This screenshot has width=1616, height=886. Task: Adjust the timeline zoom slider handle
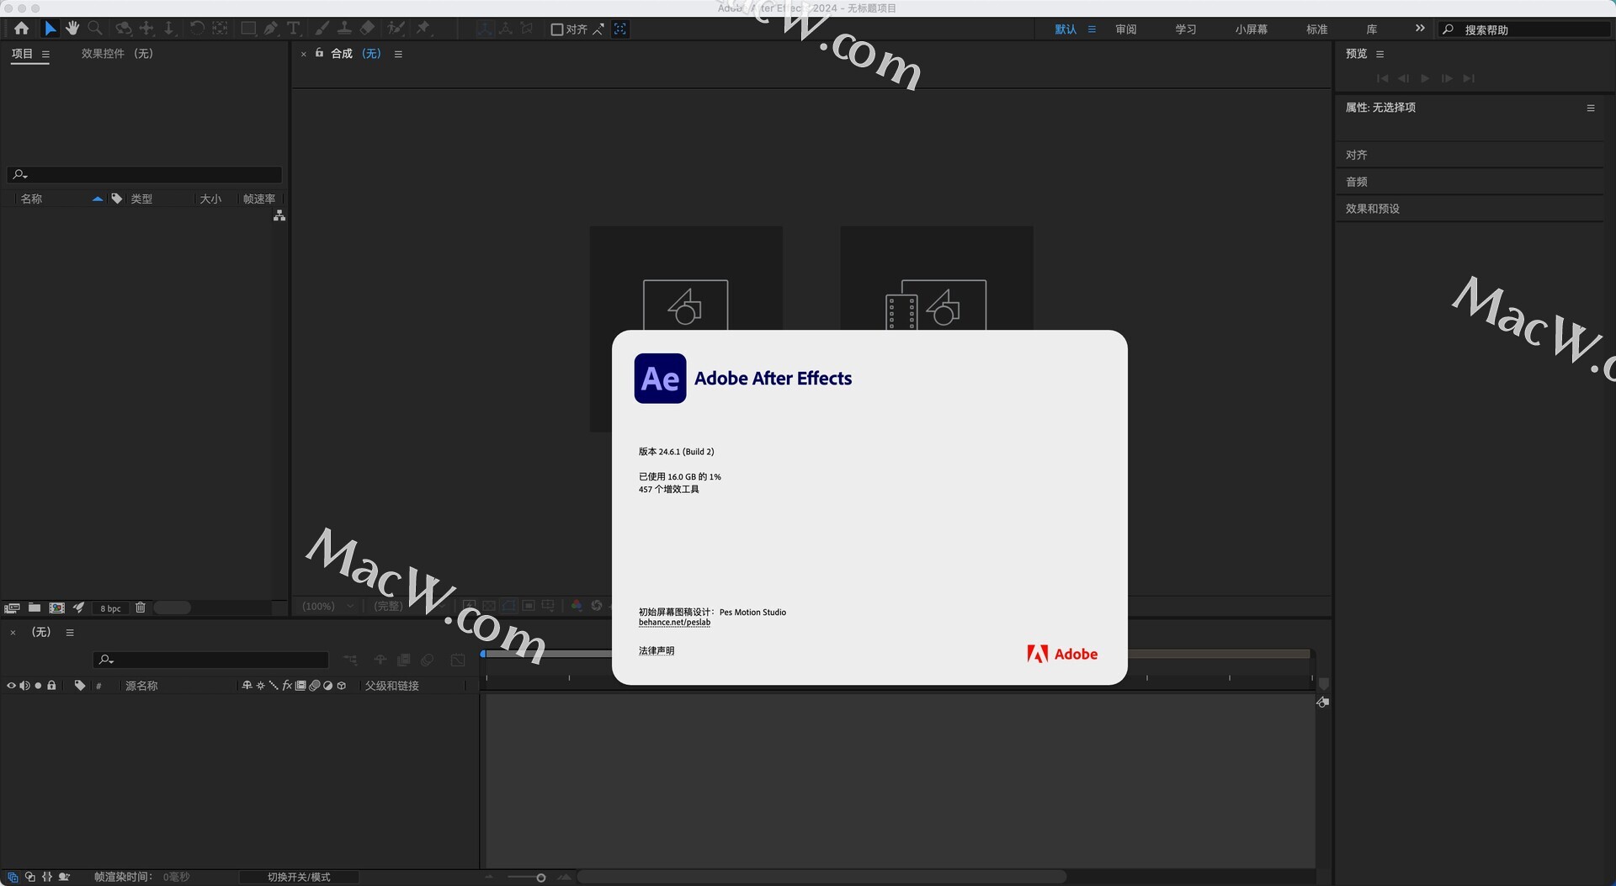pyautogui.click(x=540, y=878)
